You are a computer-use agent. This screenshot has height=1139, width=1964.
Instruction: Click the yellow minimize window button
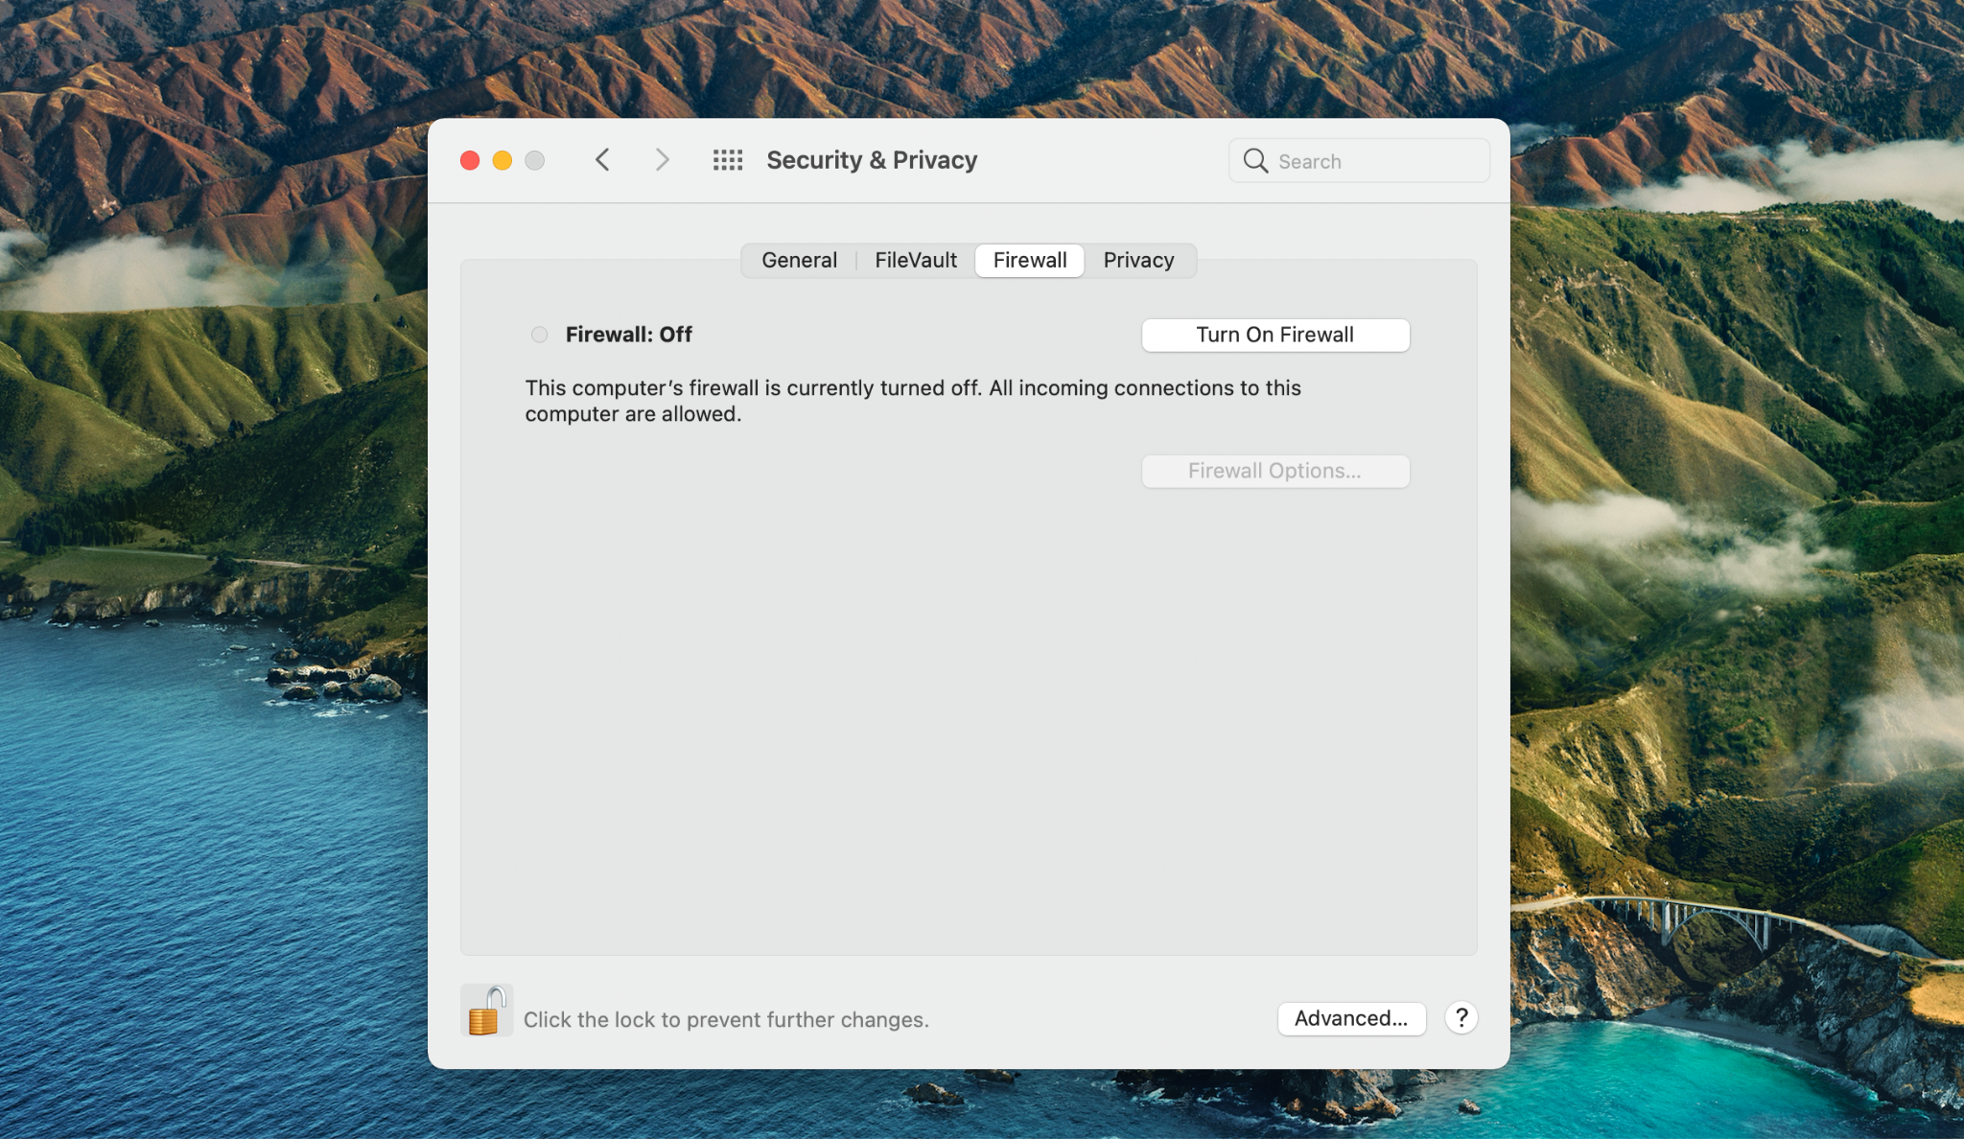click(501, 160)
